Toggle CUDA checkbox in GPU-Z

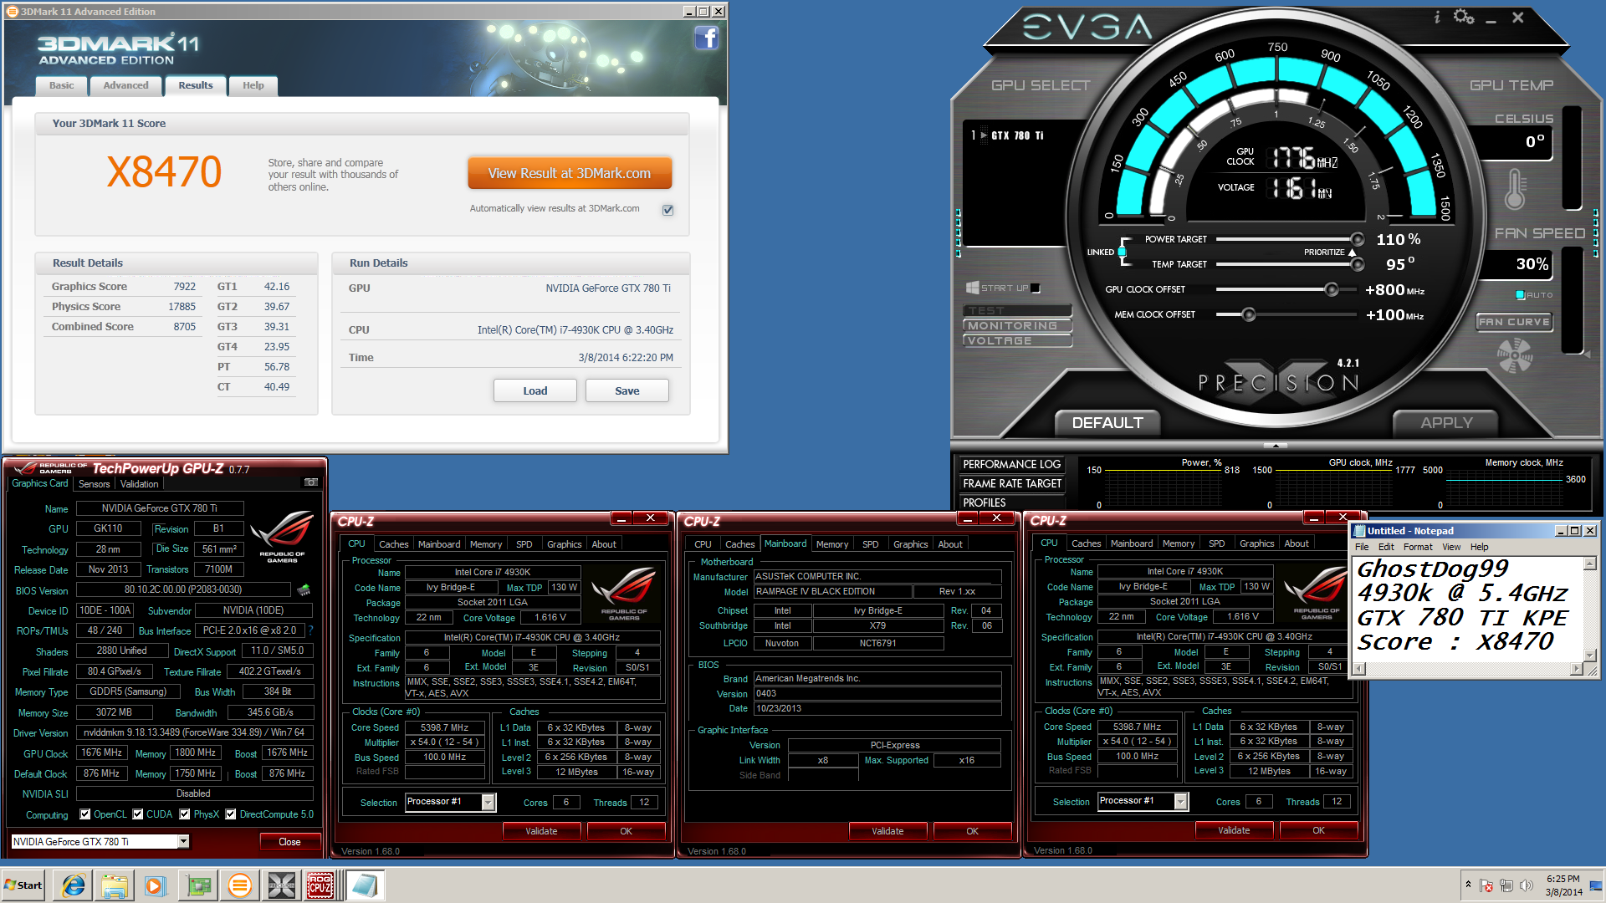138,814
